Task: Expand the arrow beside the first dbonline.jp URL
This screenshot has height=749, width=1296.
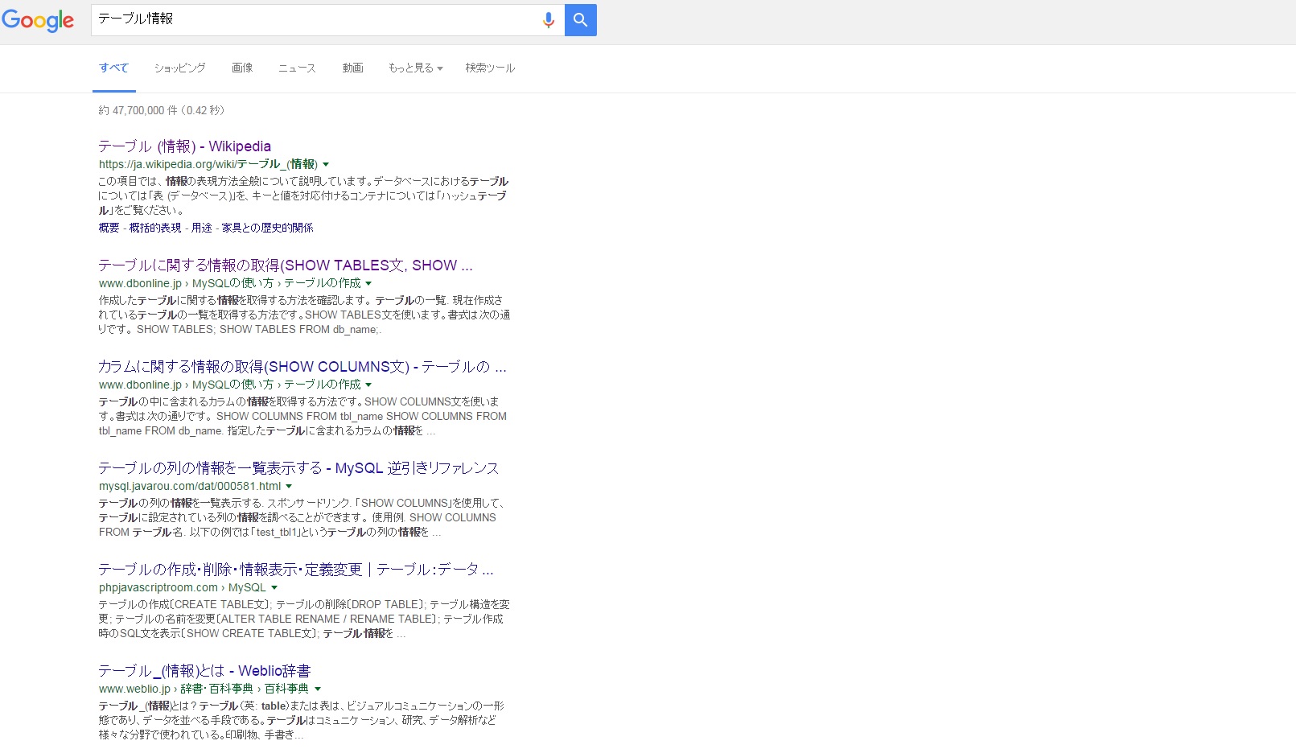Action: click(368, 283)
